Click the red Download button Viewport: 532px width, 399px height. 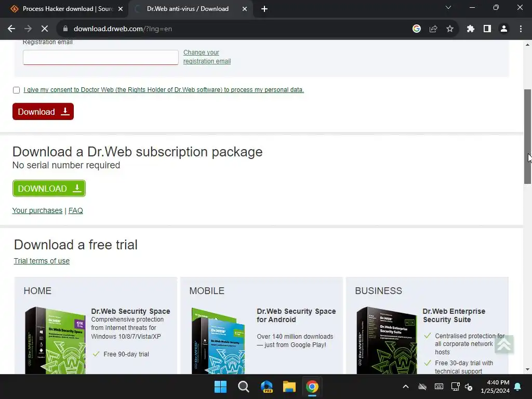pyautogui.click(x=43, y=112)
